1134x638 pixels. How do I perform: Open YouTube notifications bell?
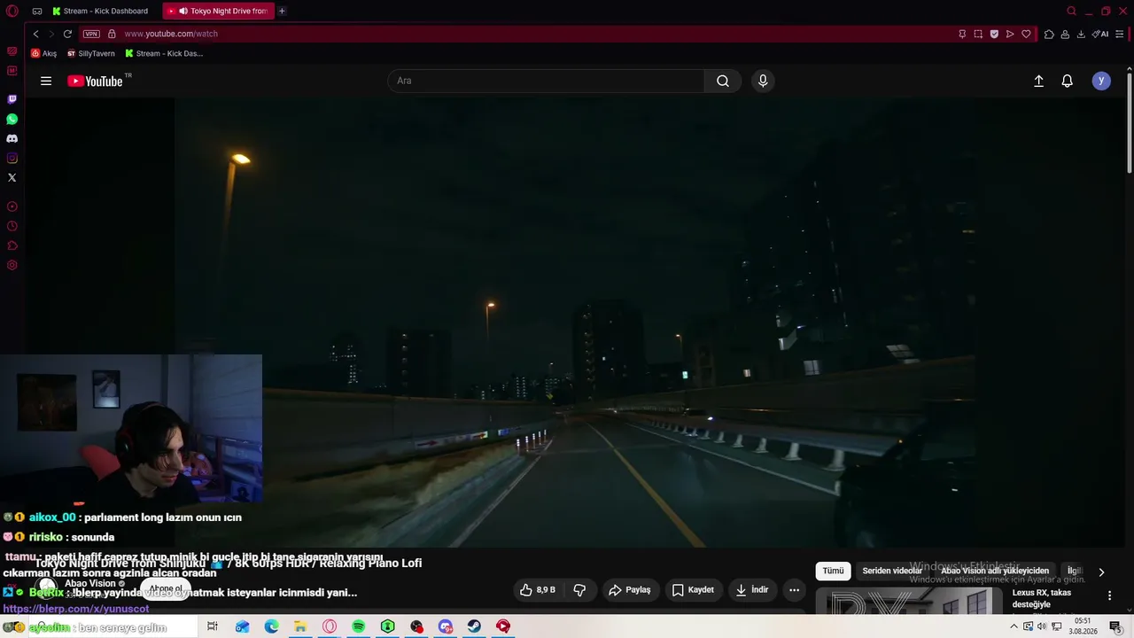pyautogui.click(x=1068, y=81)
